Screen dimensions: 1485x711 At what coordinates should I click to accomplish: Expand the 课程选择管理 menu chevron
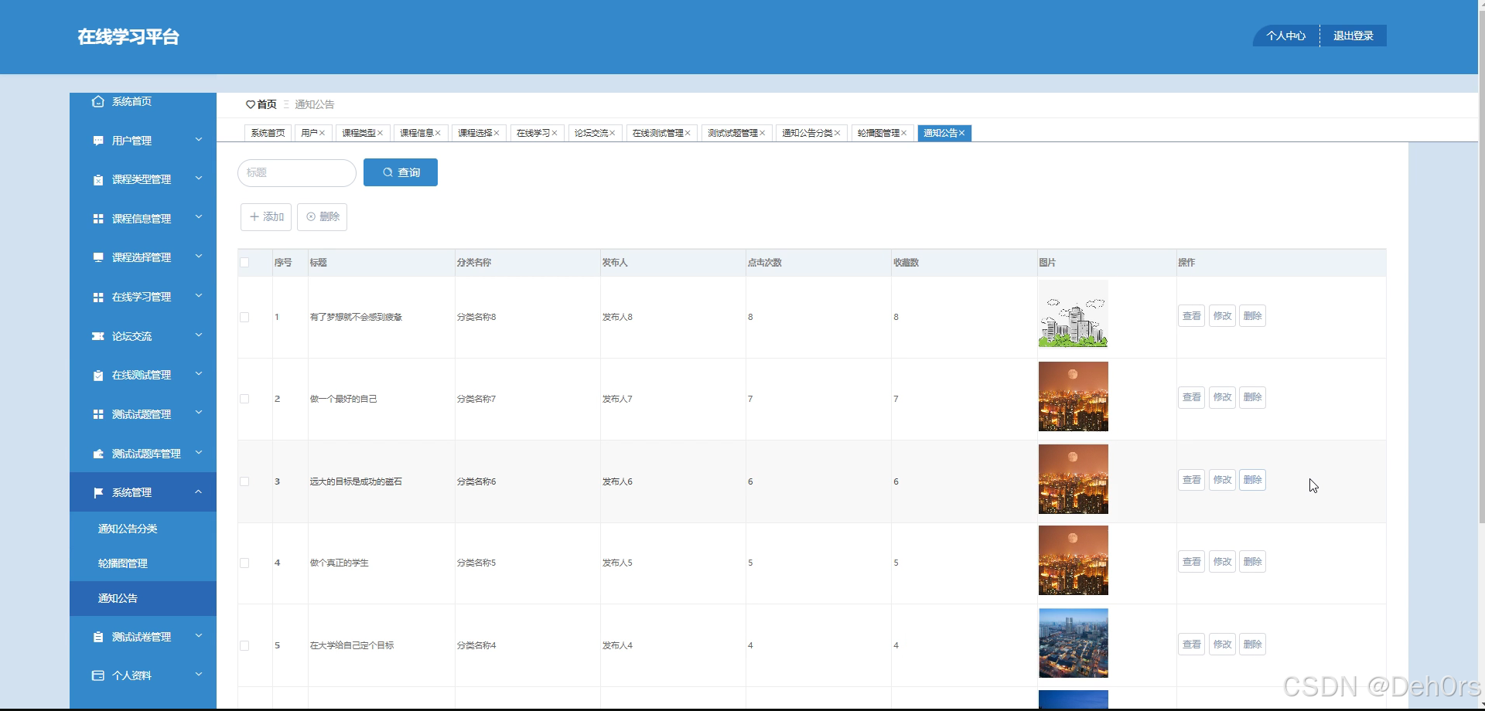(x=199, y=257)
